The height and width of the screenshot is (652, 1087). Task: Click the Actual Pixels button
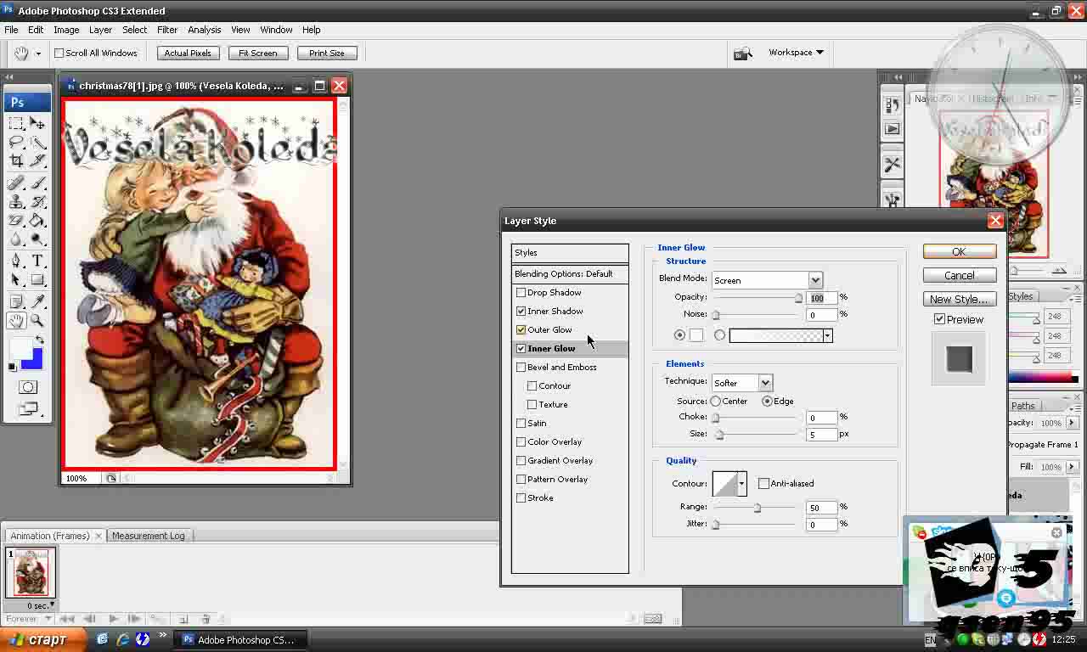[188, 53]
